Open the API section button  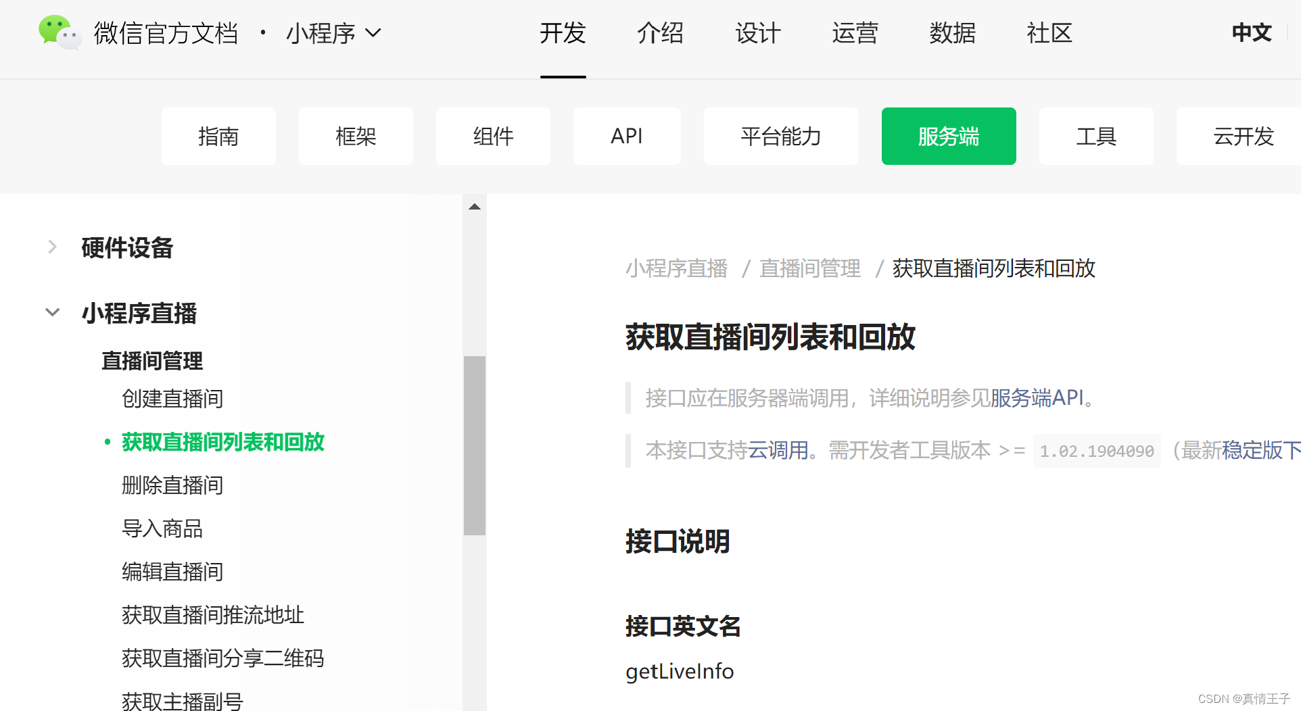627,136
